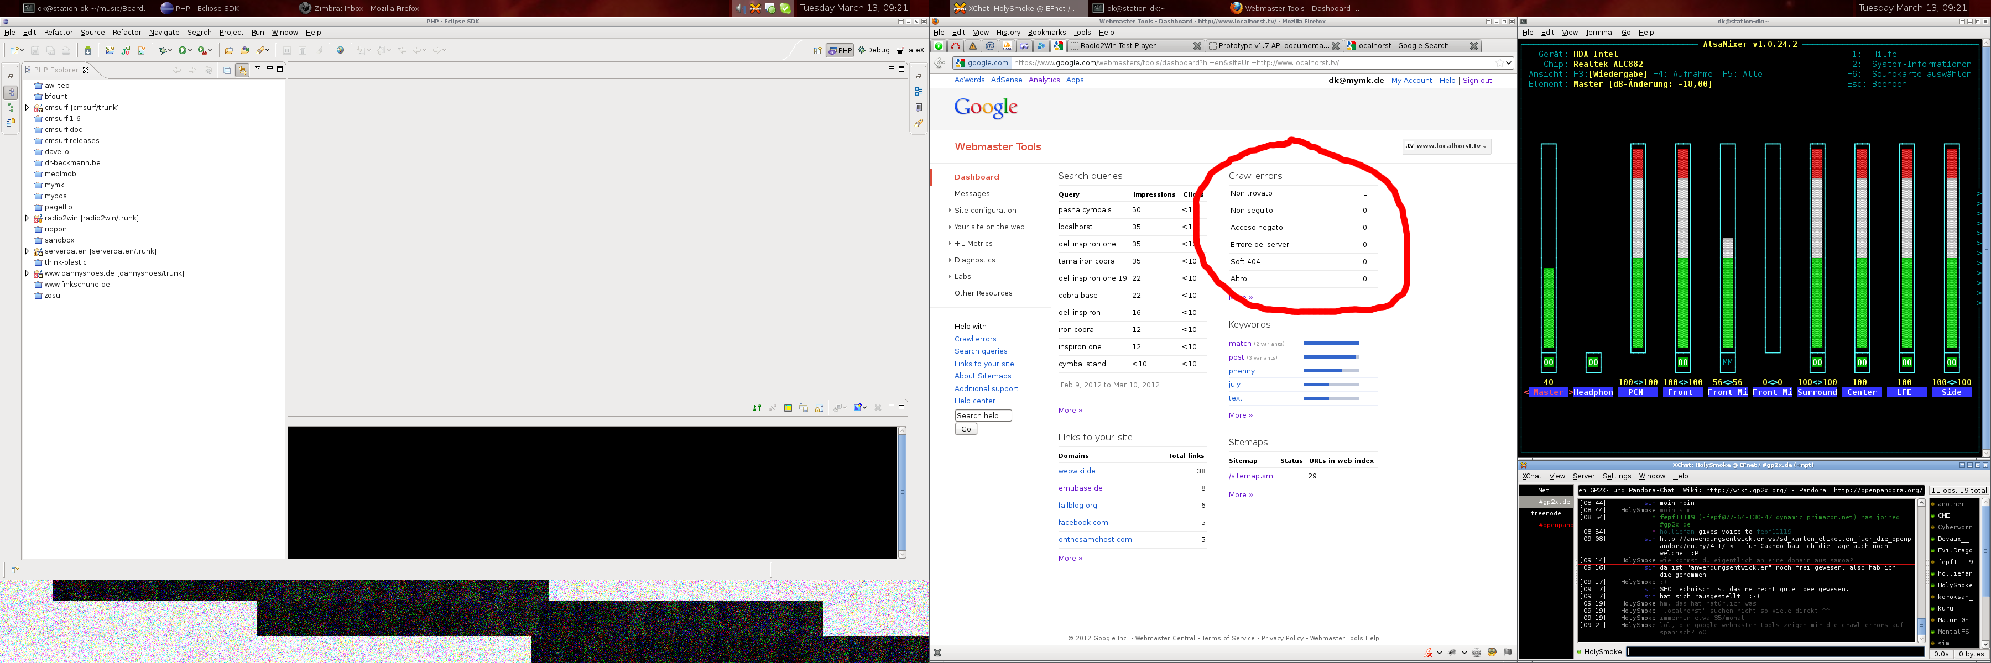Image resolution: width=1991 pixels, height=663 pixels.
Task: Click the Front Mic volume bar in AlsaMixer
Action: (x=1727, y=247)
